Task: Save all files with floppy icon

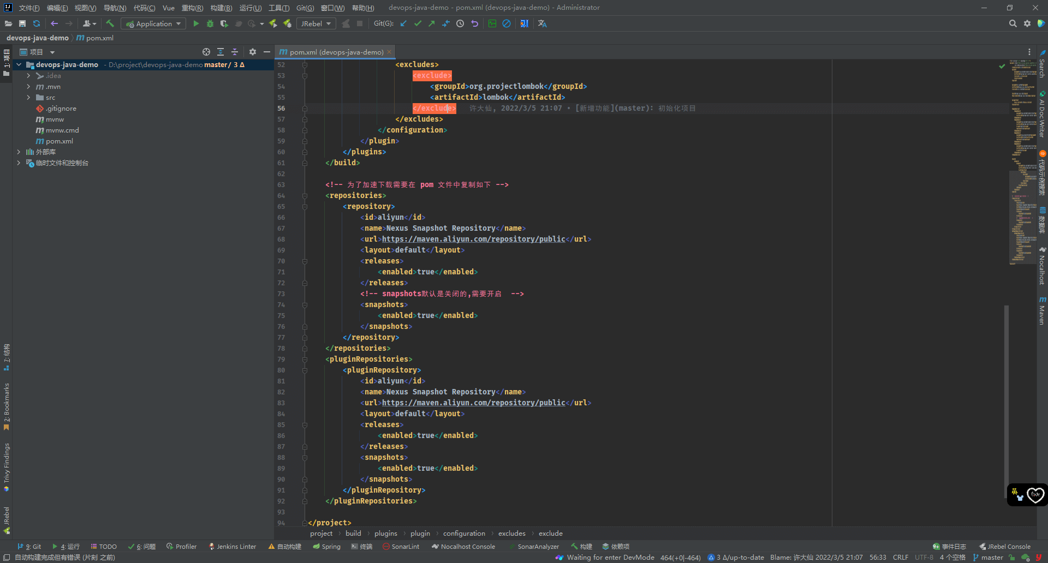Action: (x=22, y=23)
